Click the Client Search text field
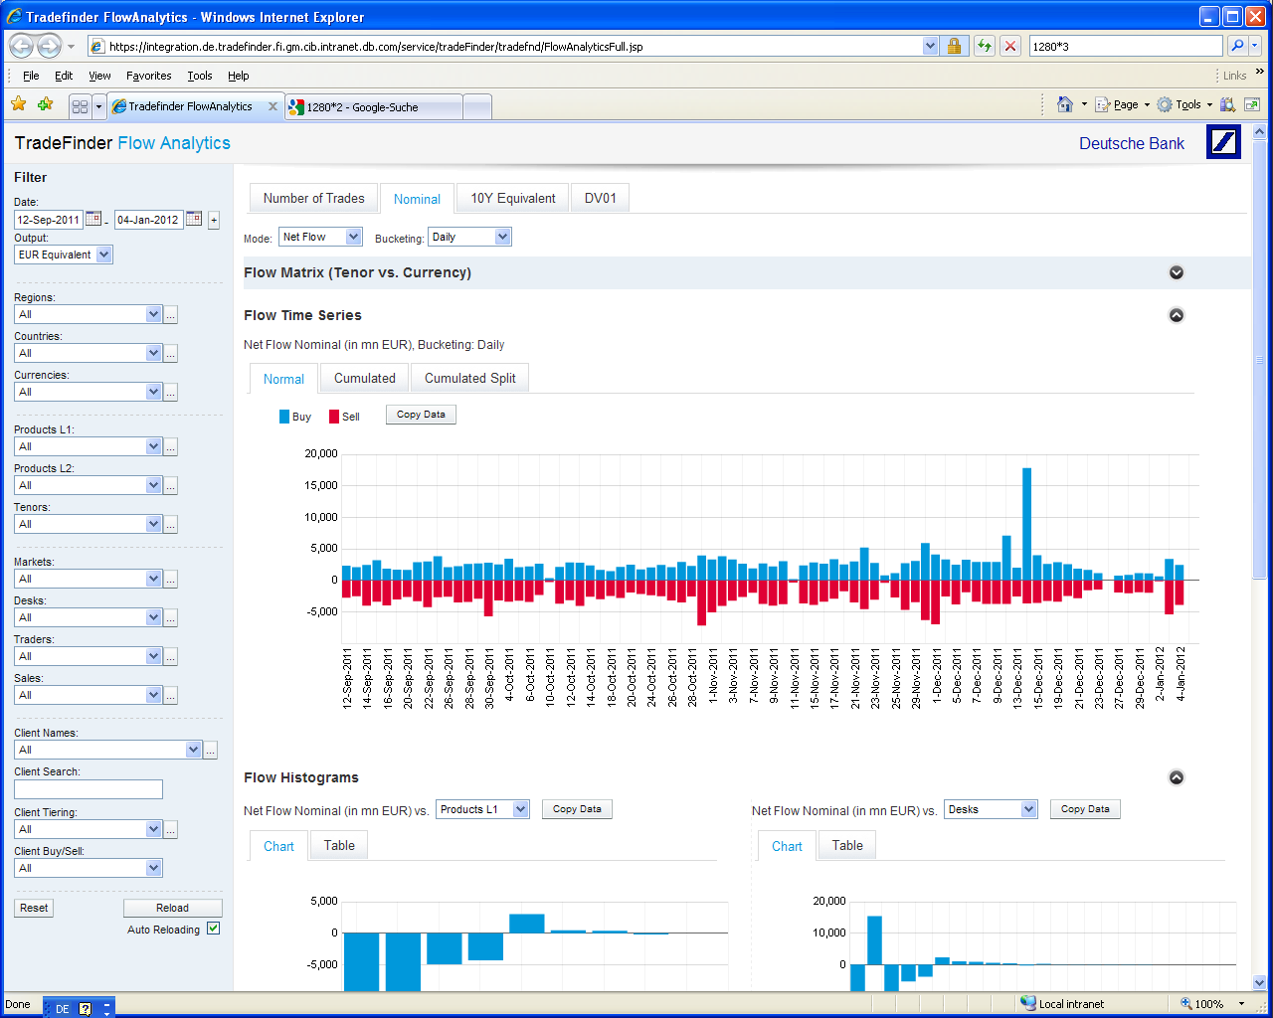Viewport: 1273px width, 1018px height. [89, 789]
